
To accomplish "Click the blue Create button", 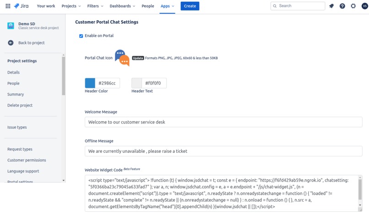I will 190,6.
